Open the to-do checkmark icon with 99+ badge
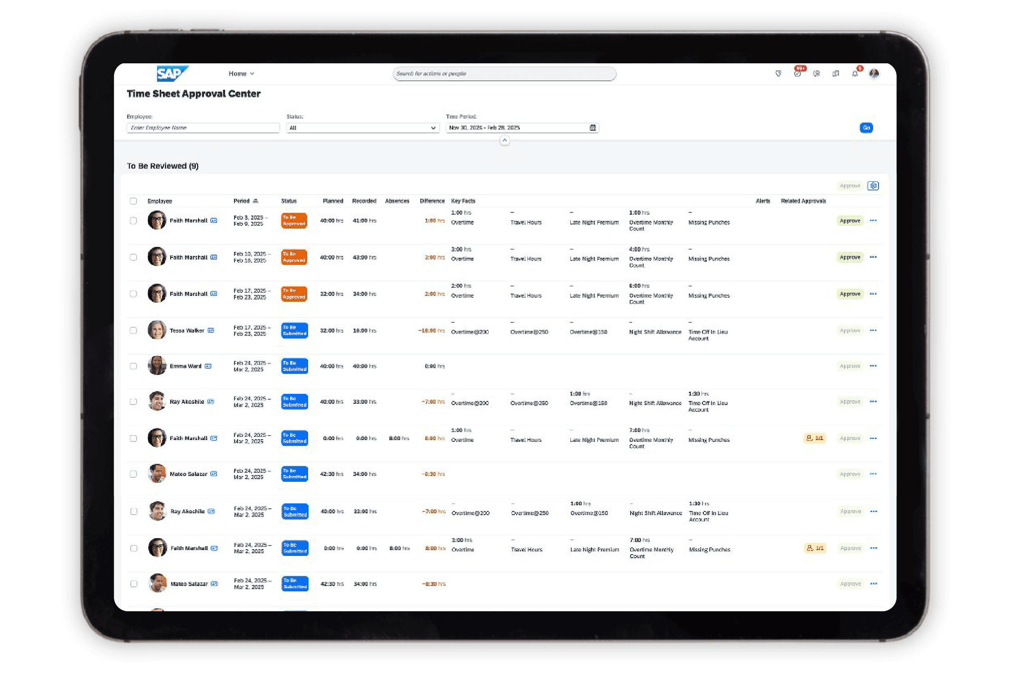 pyautogui.click(x=797, y=74)
